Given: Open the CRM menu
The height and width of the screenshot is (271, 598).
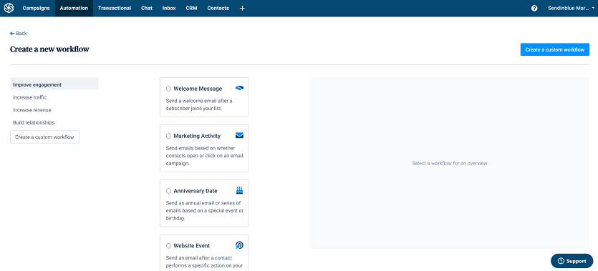Looking at the screenshot, I should 191,8.
